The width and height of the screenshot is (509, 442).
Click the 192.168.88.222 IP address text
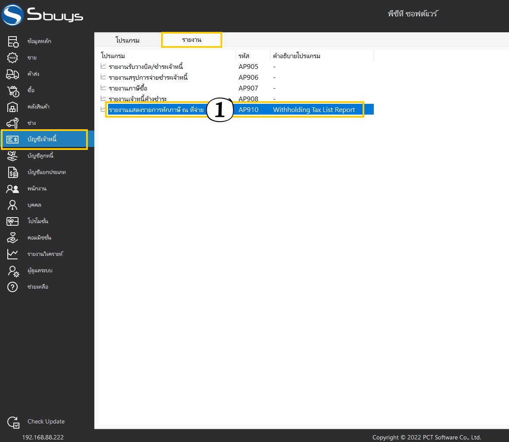(43, 437)
